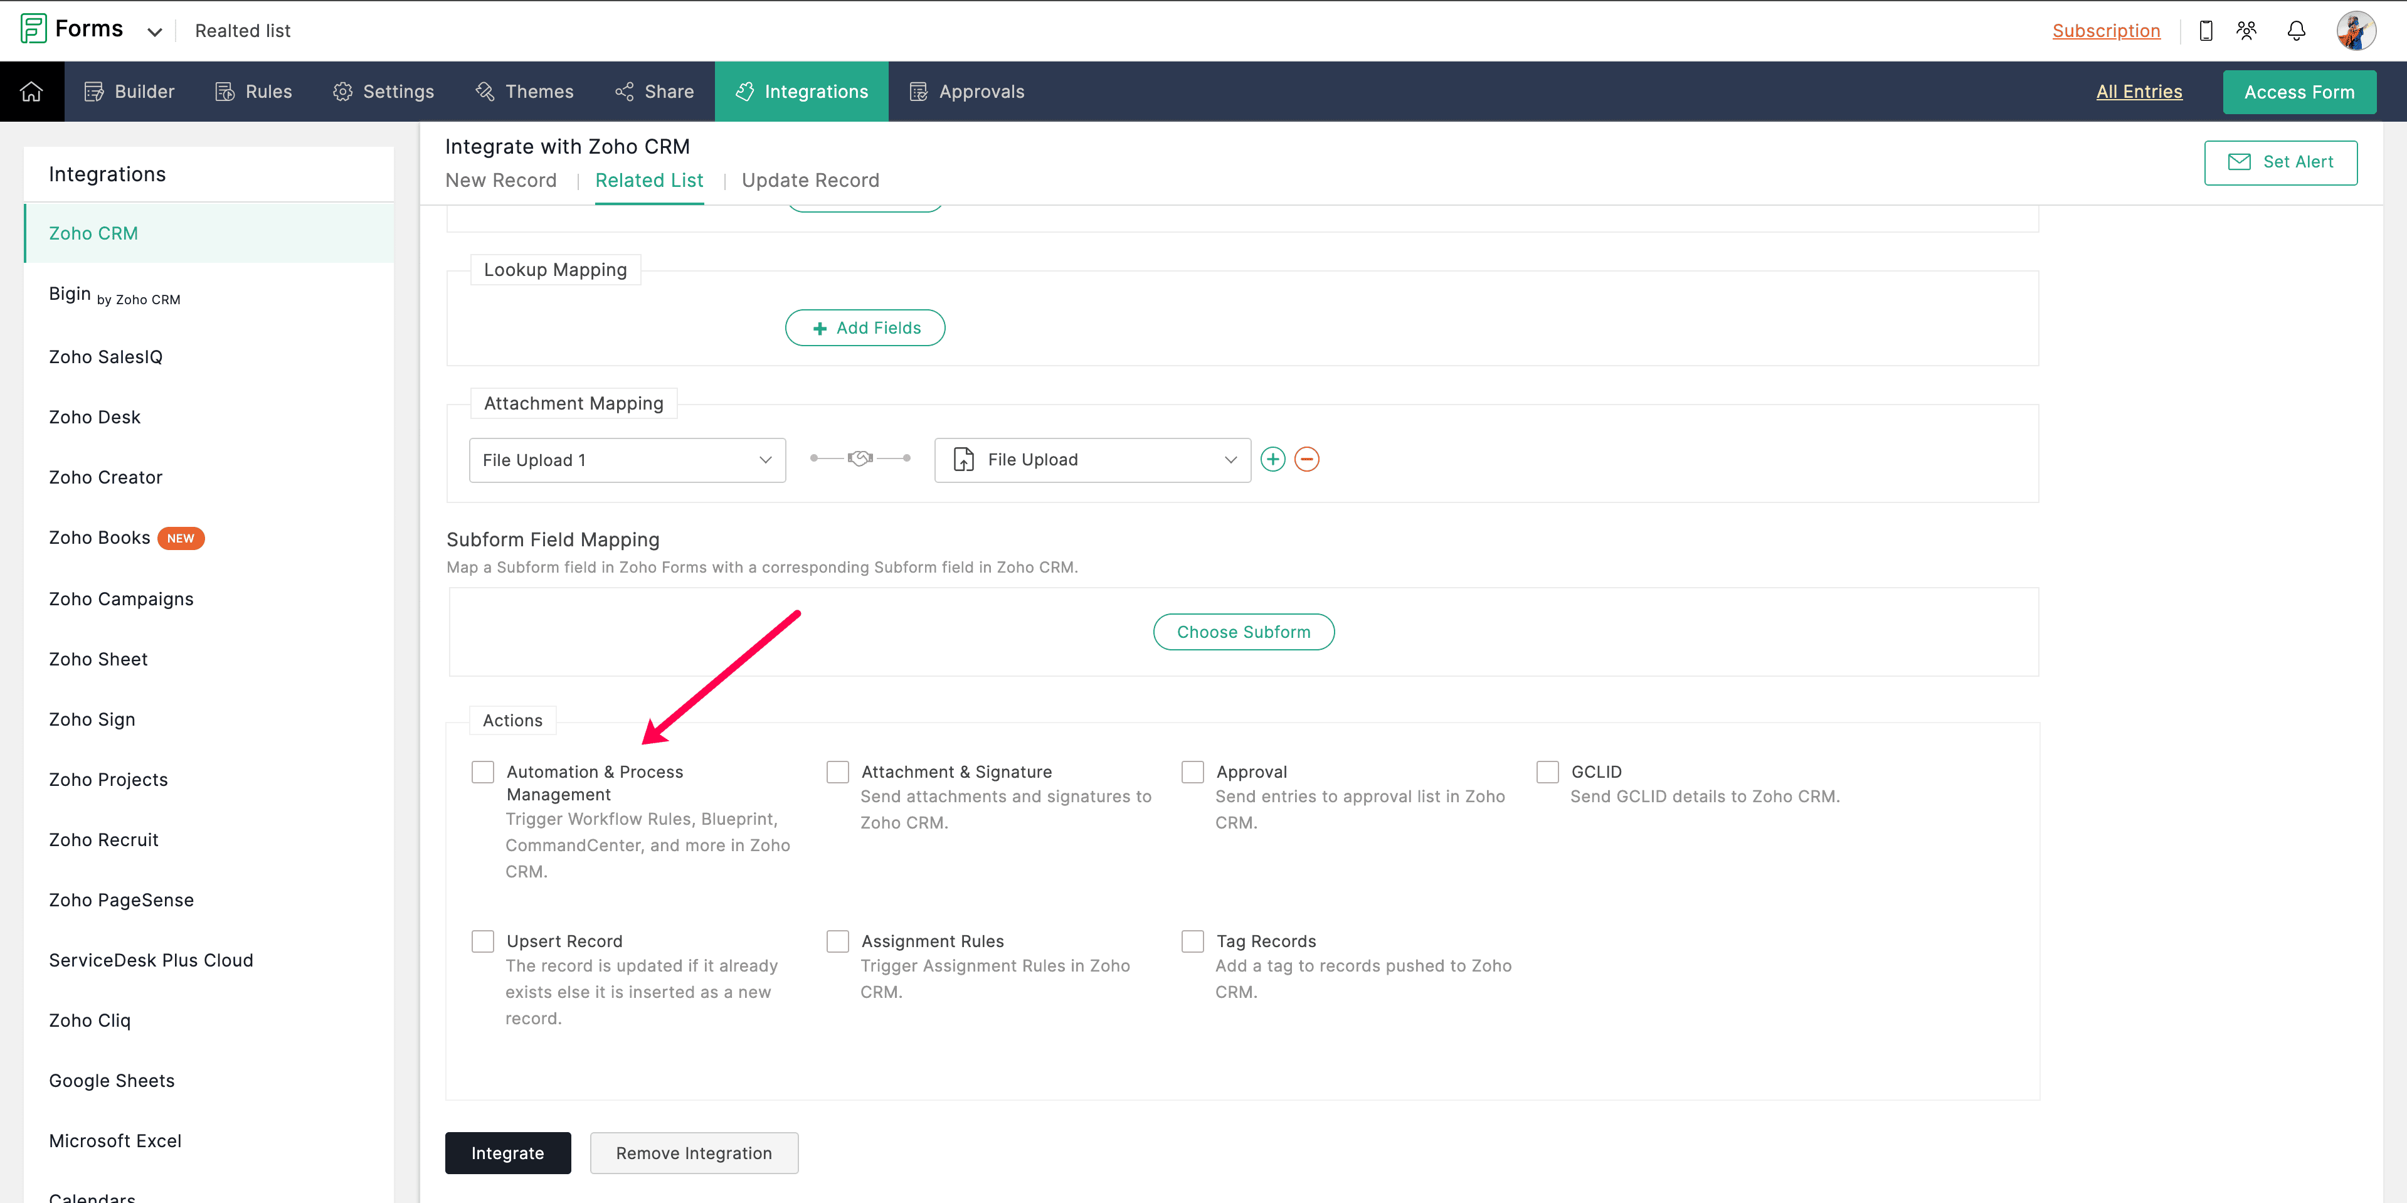Screen dimensions: 2407x1203
Task: Click the Choose Subform button
Action: point(1243,632)
